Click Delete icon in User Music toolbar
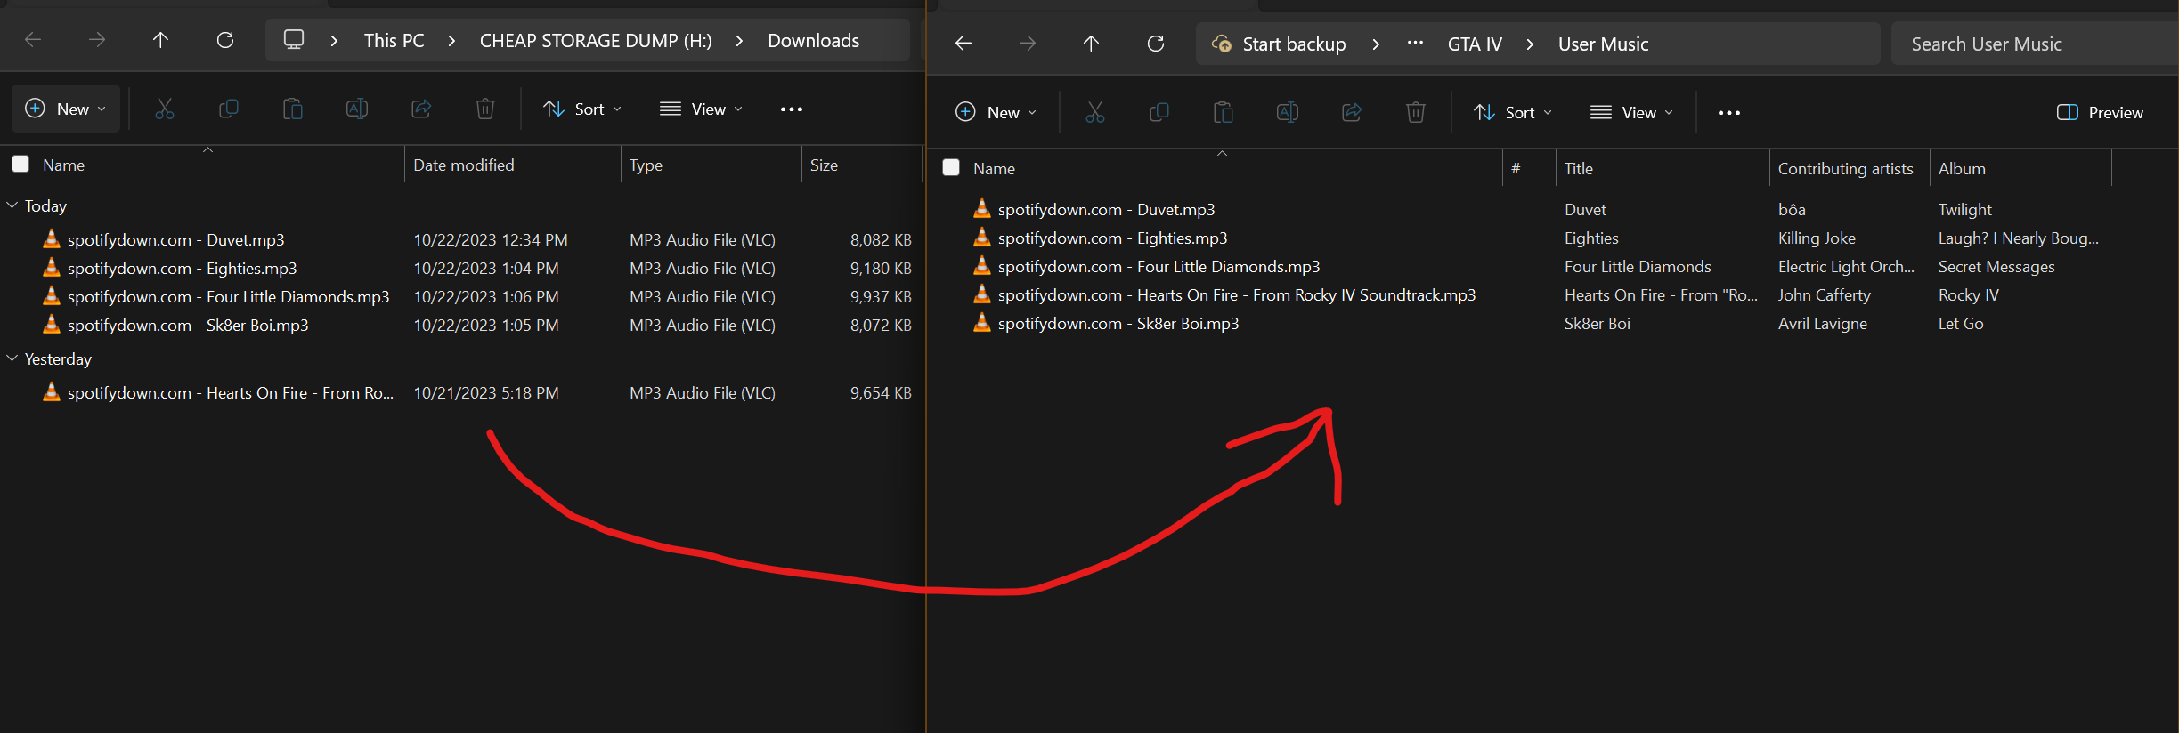This screenshot has height=733, width=2179. point(1416,112)
